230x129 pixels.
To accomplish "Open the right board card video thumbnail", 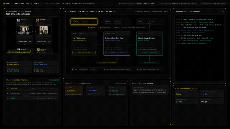I will tap(44, 30).
